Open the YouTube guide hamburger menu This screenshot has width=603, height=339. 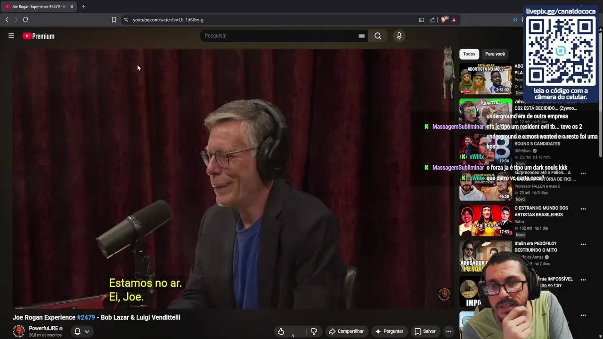coord(11,36)
